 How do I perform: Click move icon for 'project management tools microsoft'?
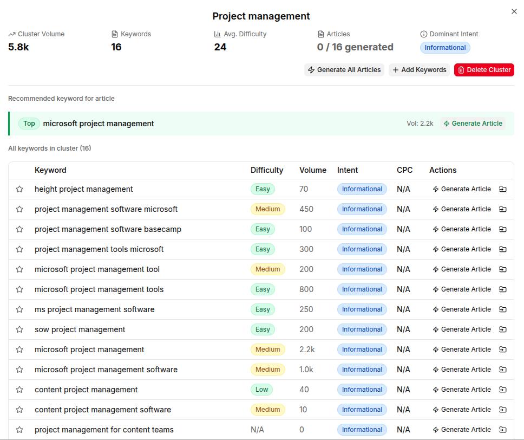click(x=502, y=249)
